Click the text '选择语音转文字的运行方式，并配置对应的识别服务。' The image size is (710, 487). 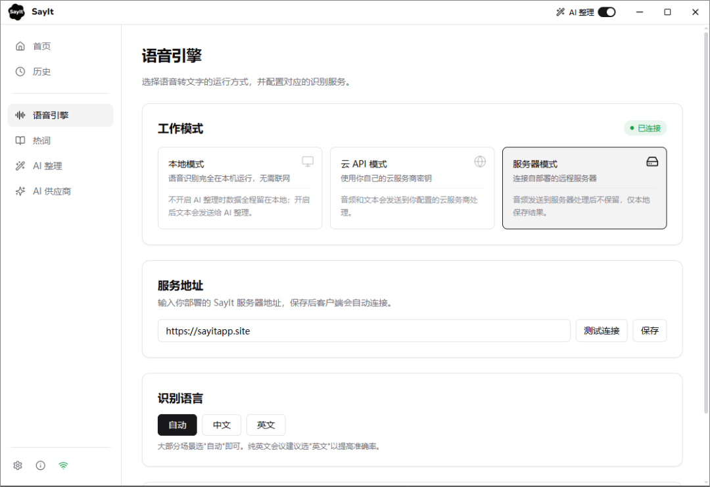(x=247, y=82)
